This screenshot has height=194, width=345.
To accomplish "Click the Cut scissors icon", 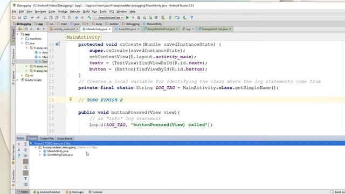I will 45,18.
